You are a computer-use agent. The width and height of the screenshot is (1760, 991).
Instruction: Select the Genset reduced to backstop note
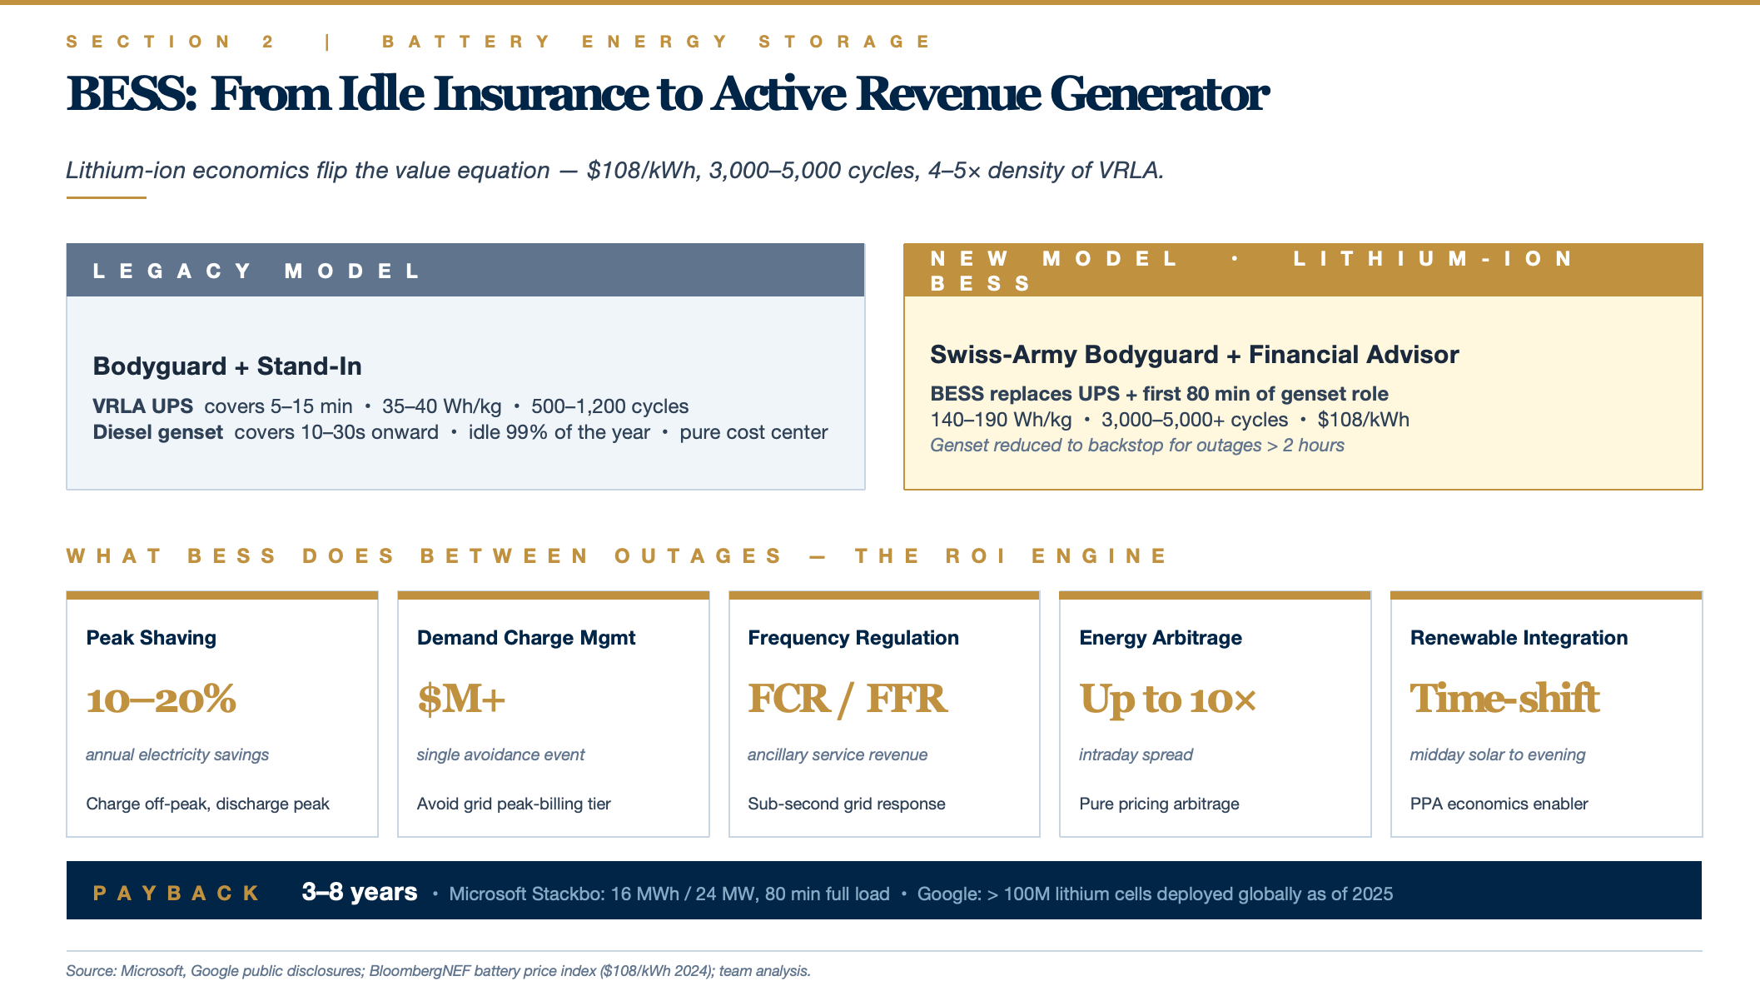pyautogui.click(x=1136, y=446)
